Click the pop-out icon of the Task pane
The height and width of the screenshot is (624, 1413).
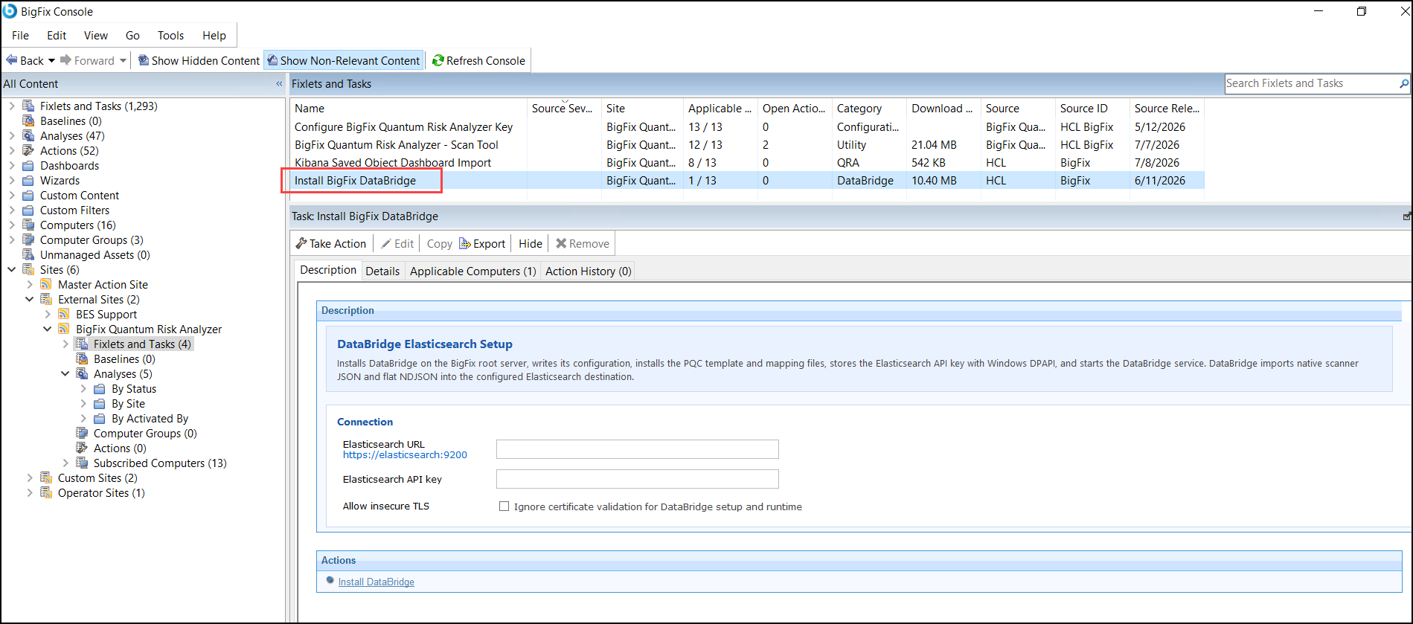(1406, 216)
